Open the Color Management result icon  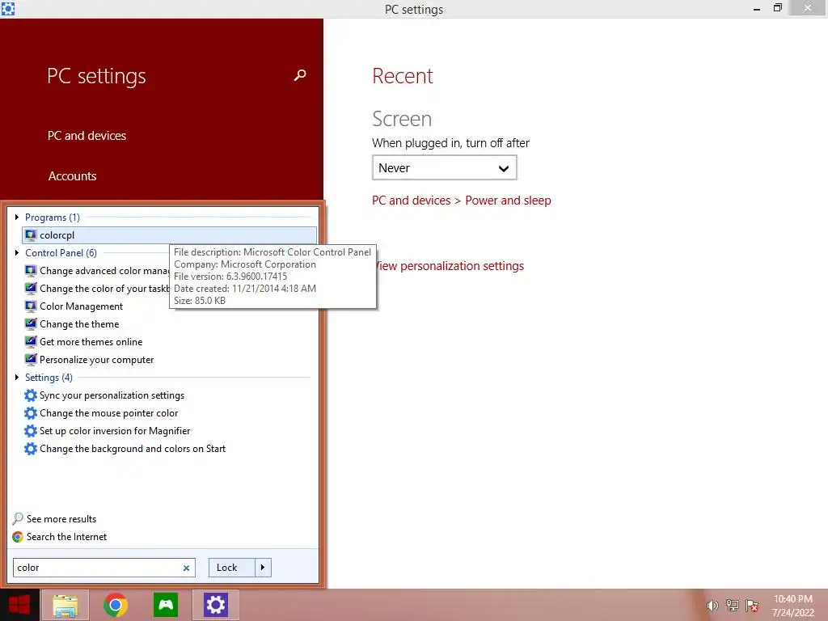pos(31,306)
